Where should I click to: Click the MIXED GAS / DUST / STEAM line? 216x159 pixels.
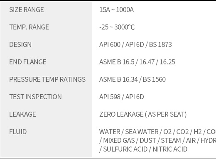[x=157, y=140]
